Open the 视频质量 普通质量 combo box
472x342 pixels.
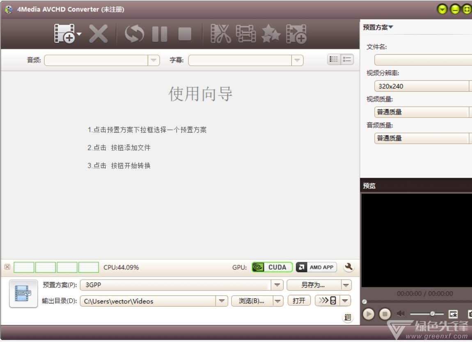tap(423, 112)
